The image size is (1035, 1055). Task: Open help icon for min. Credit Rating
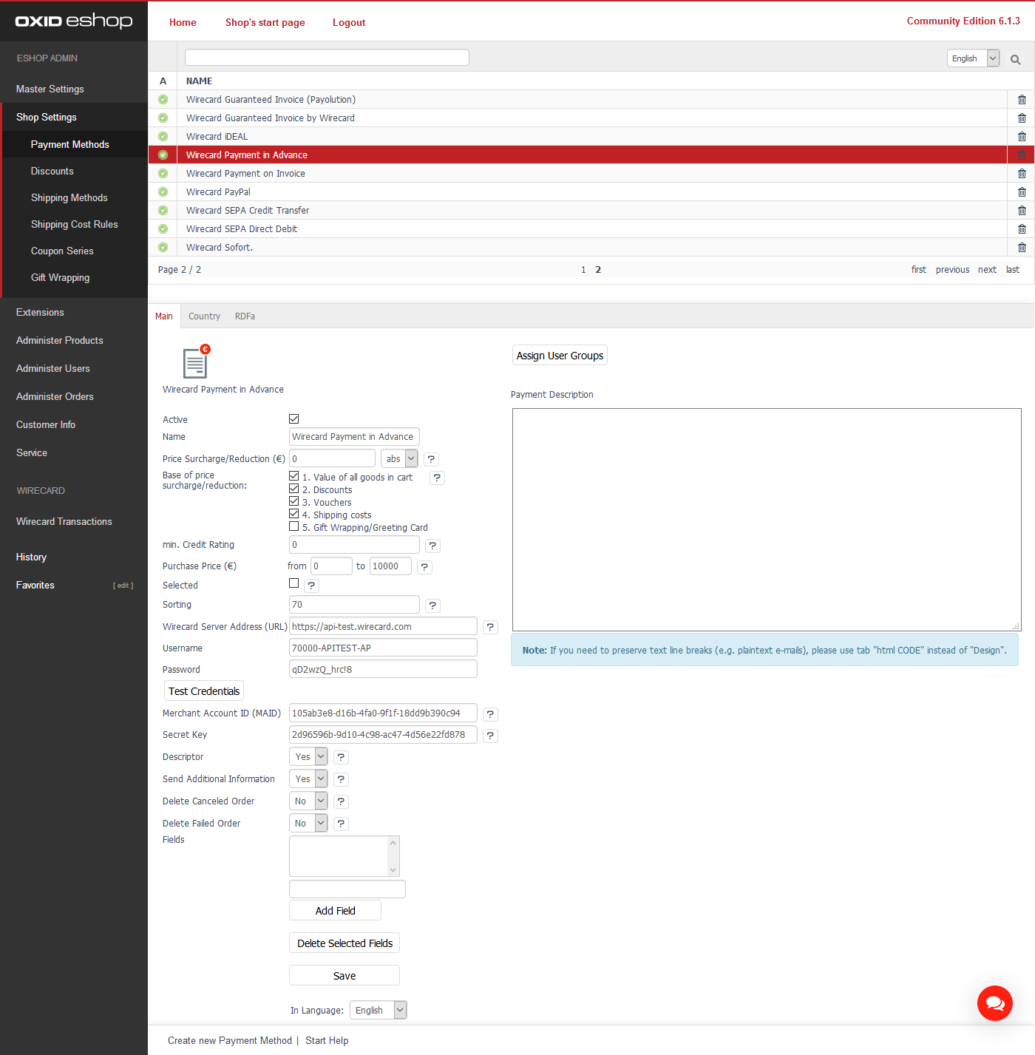pos(432,546)
